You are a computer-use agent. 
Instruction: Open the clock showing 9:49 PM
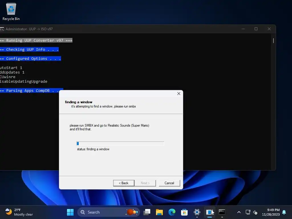click(x=271, y=212)
